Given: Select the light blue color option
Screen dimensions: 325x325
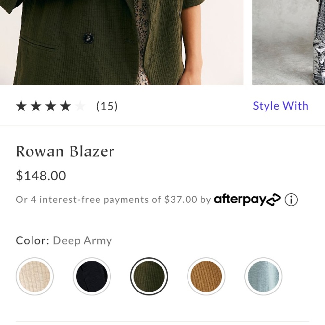Looking at the screenshot, I should (x=263, y=276).
